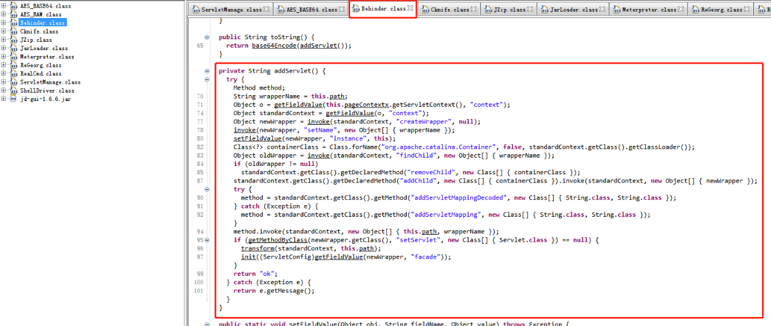Click the AES_RAW.class file icon in tree

point(13,14)
